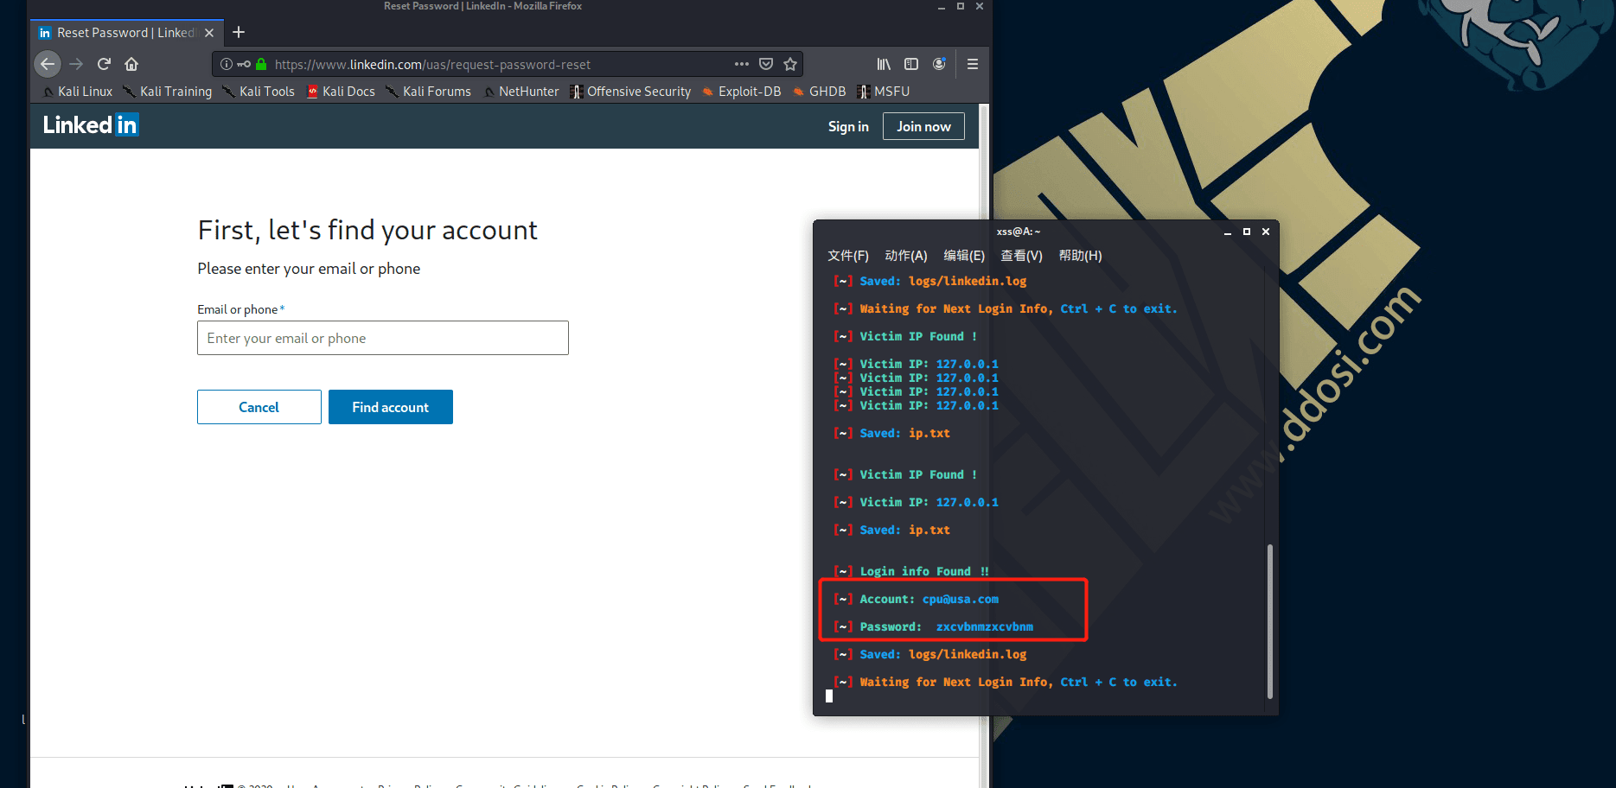The height and width of the screenshot is (788, 1616).
Task: Click the Sign in link
Action: click(848, 126)
